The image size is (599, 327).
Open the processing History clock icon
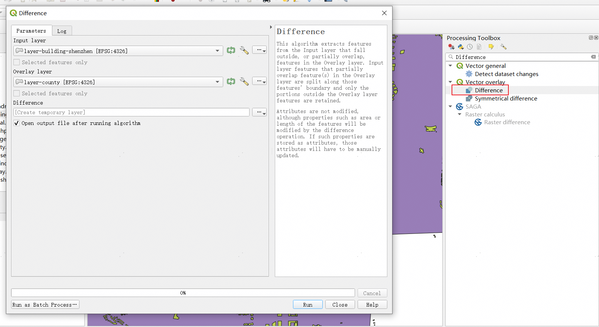[x=470, y=47]
